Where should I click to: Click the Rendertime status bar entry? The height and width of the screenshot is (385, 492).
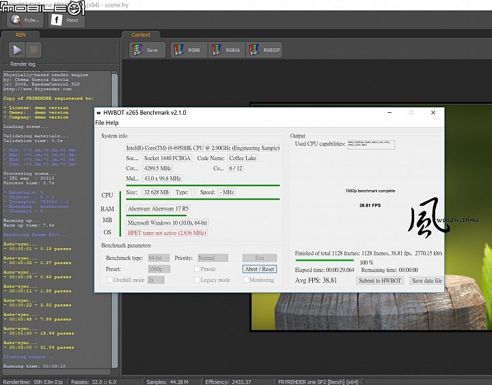point(33,382)
